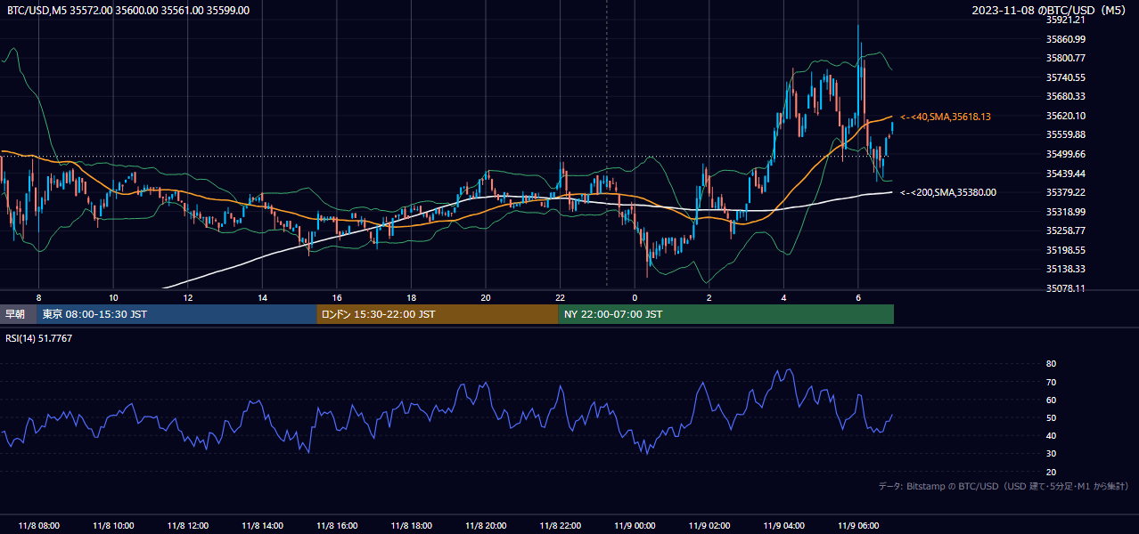Click the 東京 08:00-15:30 JST session bar
The height and width of the screenshot is (534, 1139).
pyautogui.click(x=176, y=314)
